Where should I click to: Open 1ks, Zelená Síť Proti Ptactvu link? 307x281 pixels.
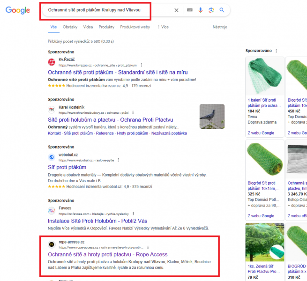(264, 269)
